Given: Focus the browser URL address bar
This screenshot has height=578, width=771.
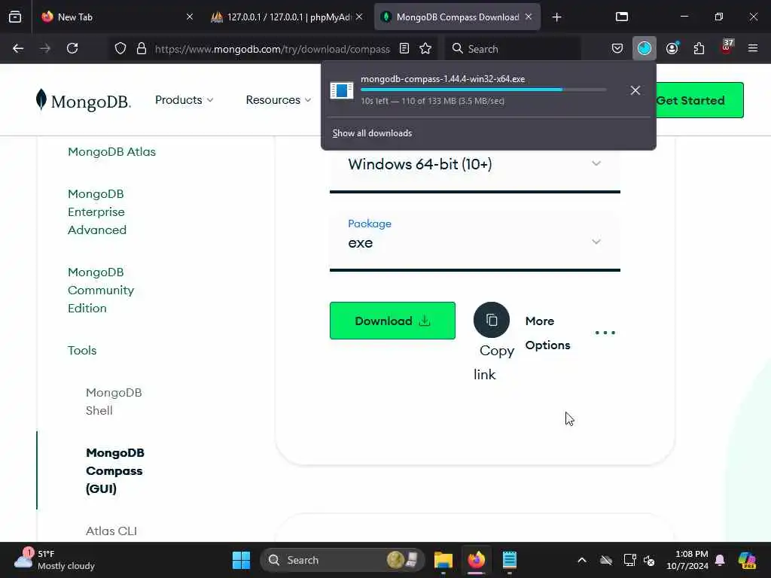Looking at the screenshot, I should [x=272, y=49].
